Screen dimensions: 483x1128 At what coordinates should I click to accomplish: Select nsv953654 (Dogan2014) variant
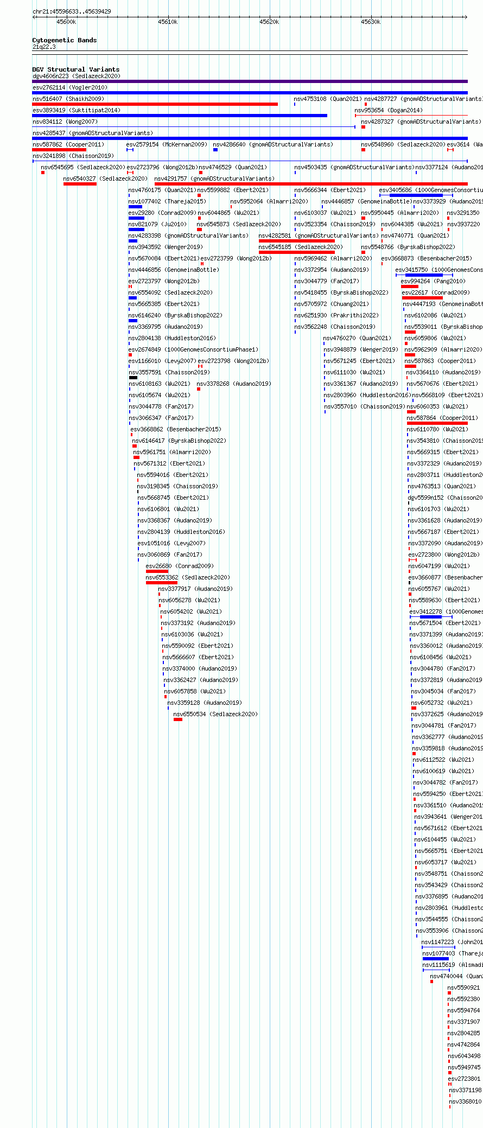pyautogui.click(x=389, y=111)
